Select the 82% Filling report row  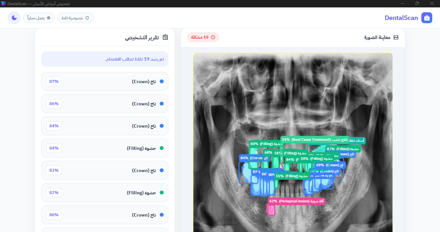(x=105, y=193)
